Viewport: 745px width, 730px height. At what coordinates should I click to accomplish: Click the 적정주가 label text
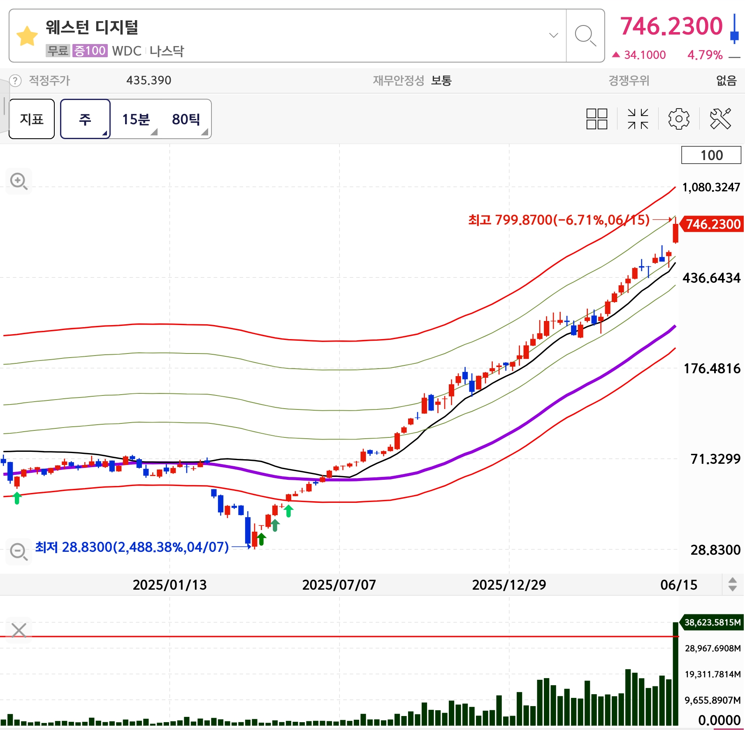50,80
